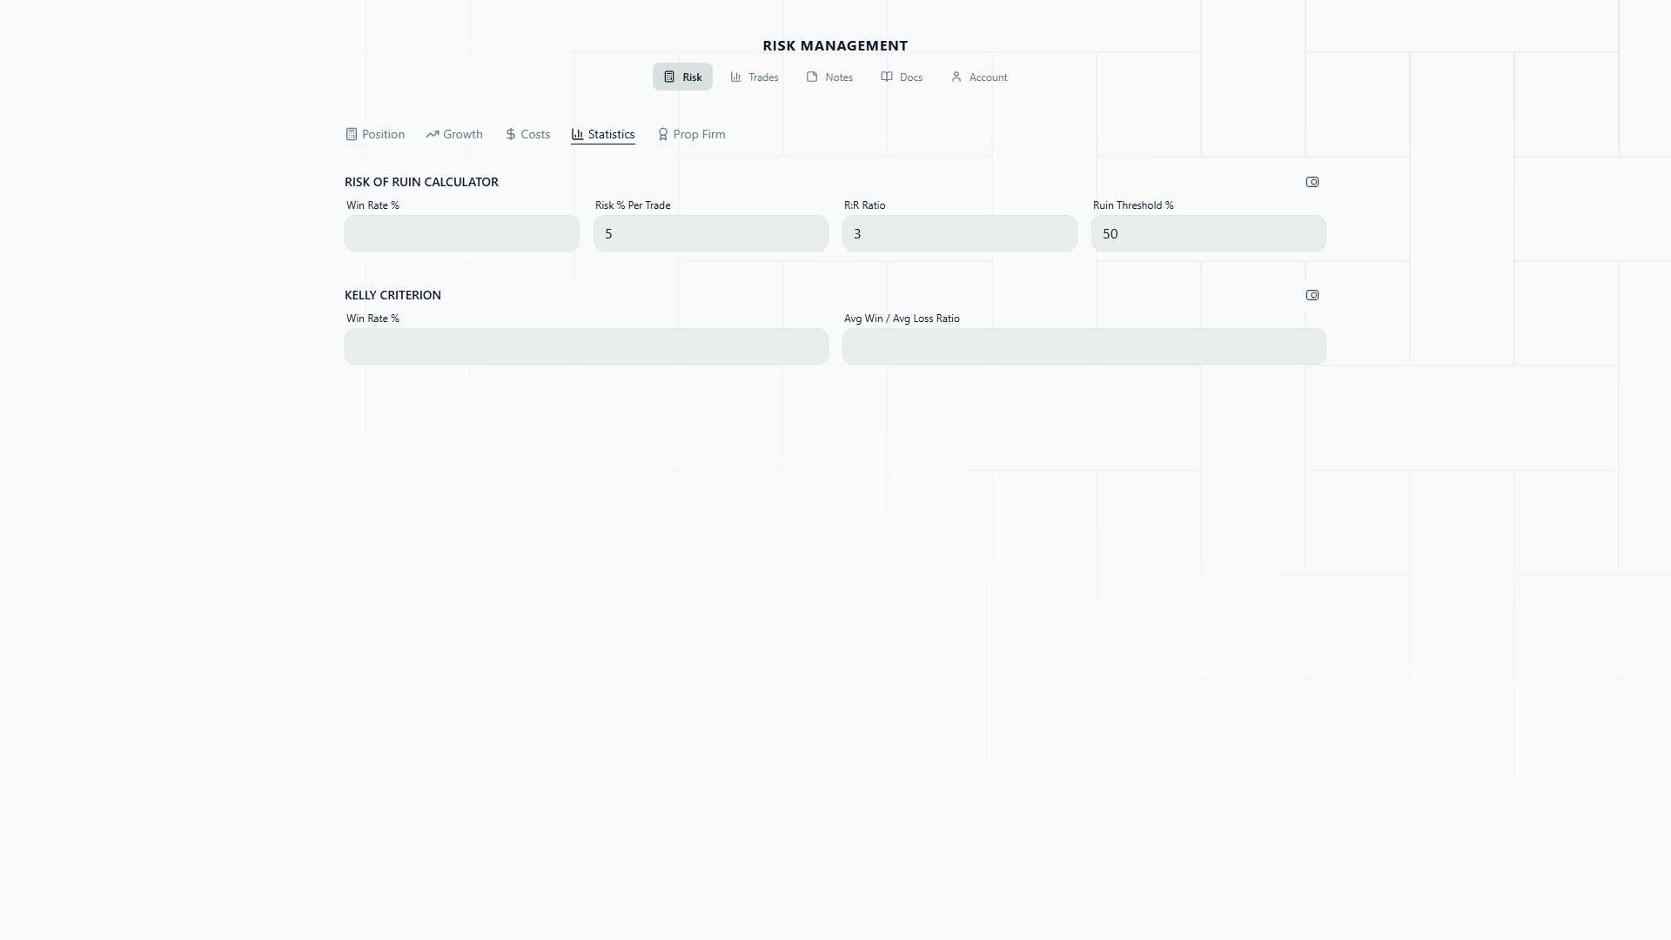Click the R:R Ratio input field
This screenshot has width=1671, height=940.
[959, 233]
